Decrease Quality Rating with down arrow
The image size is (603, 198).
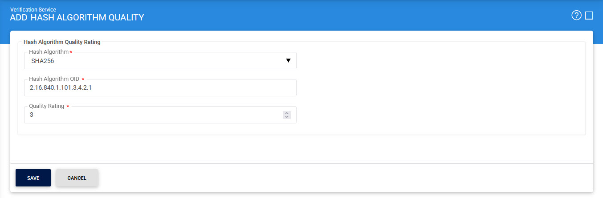pos(287,117)
